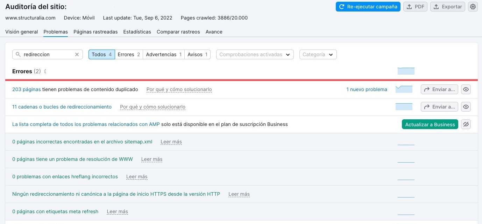Click the crossed-eye icon on the AMP row
Screen dimensions: 482x224
466,124
